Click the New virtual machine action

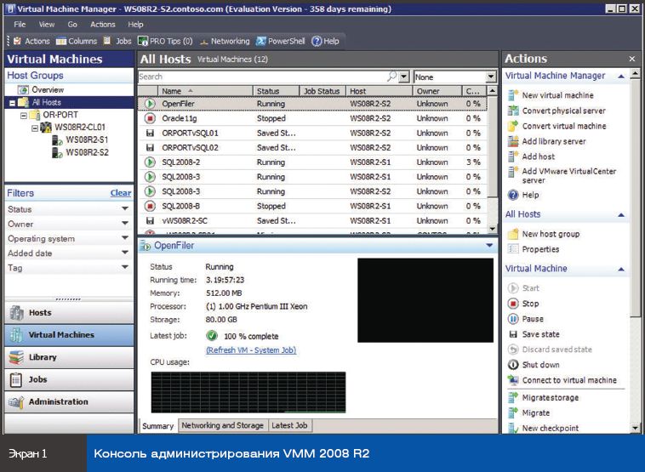point(557,95)
